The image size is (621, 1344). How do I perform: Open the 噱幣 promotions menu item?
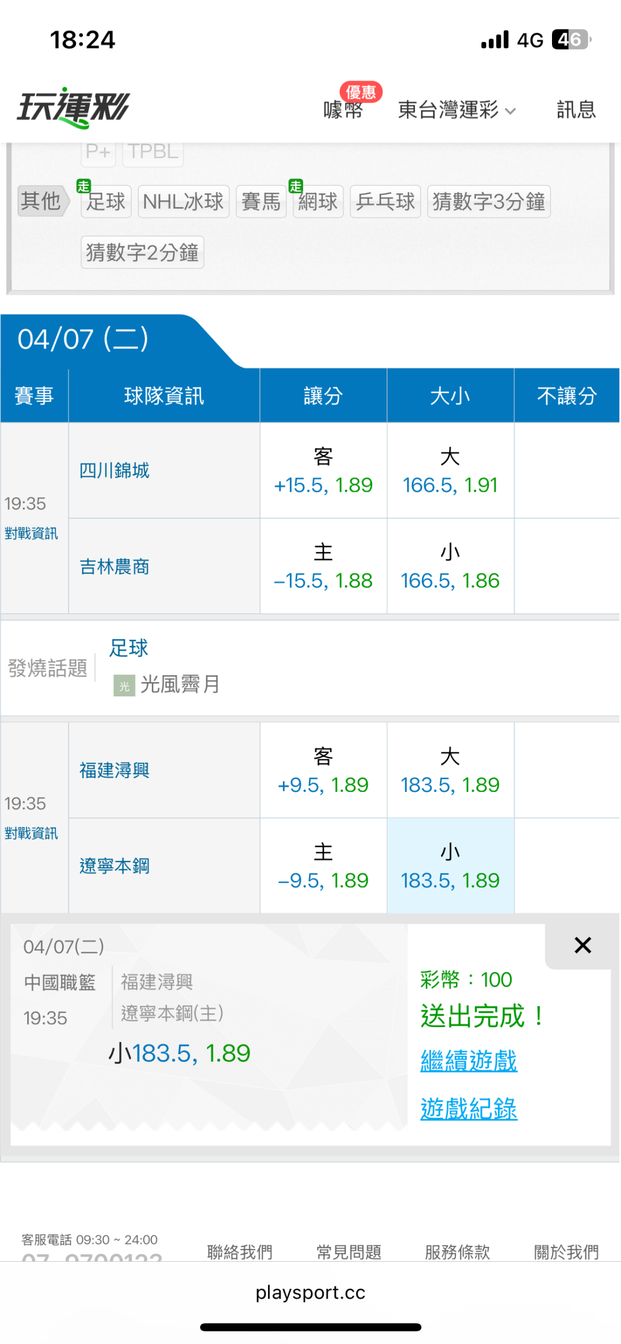click(343, 109)
